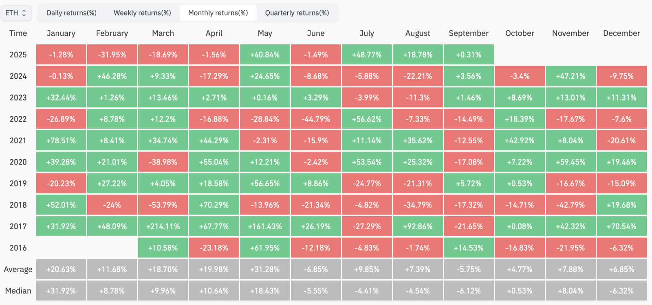
Task: Click the August 2017 +92.86% cell
Action: pos(418,226)
